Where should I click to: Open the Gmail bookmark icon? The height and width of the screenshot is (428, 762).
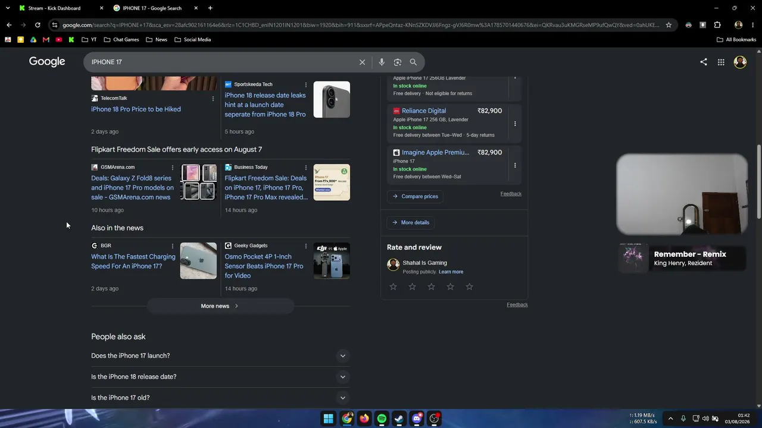[x=46, y=40]
